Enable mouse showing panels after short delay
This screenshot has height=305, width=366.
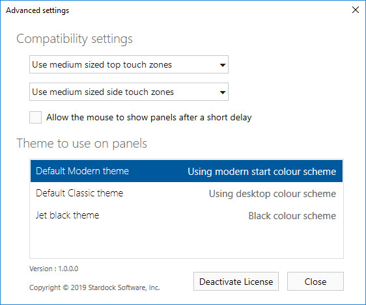tap(35, 117)
